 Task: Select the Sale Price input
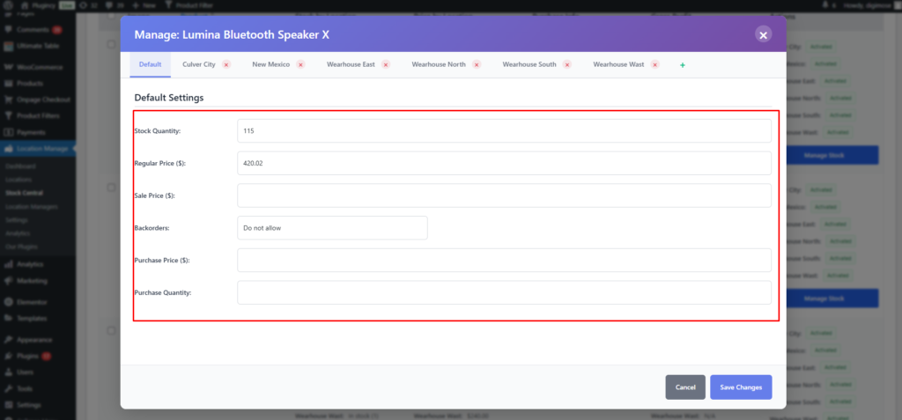tap(504, 195)
